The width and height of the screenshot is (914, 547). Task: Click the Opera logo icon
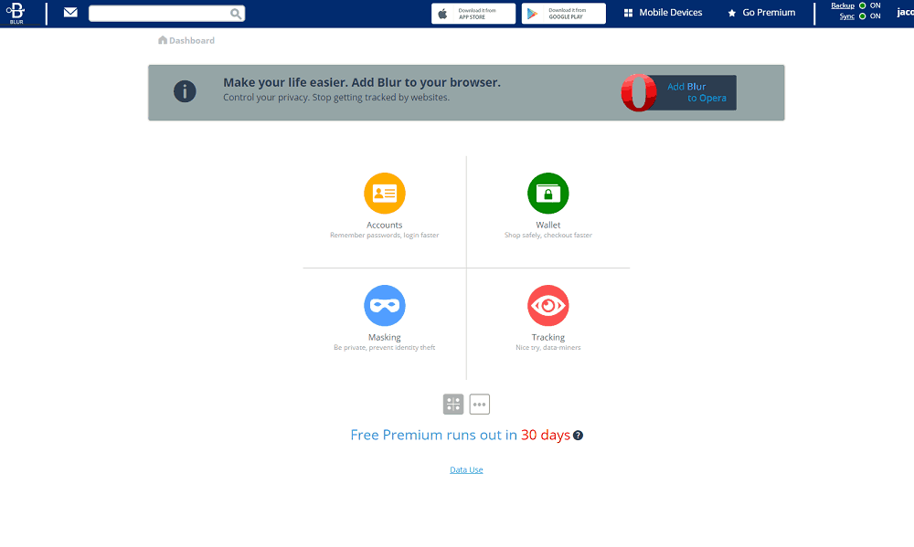639,92
